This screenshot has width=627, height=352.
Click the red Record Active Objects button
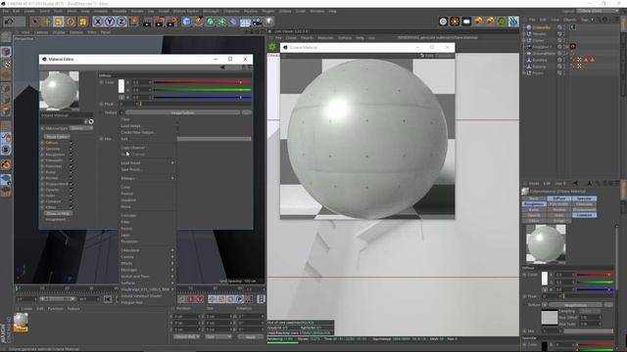[191, 299]
